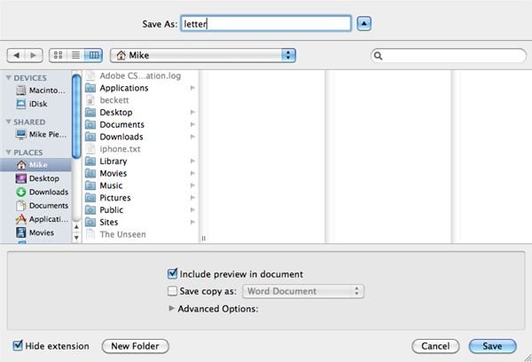532x362 pixels.
Task: Expand Advanced Options disclosure triangle
Action: point(172,309)
